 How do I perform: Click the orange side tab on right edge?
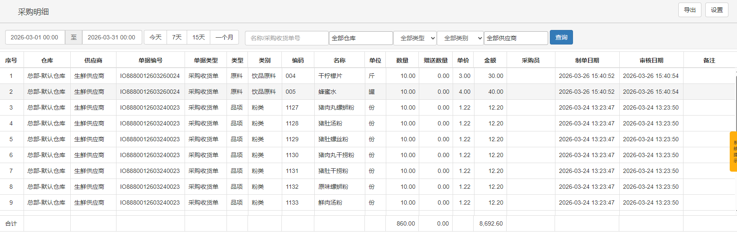click(x=733, y=152)
